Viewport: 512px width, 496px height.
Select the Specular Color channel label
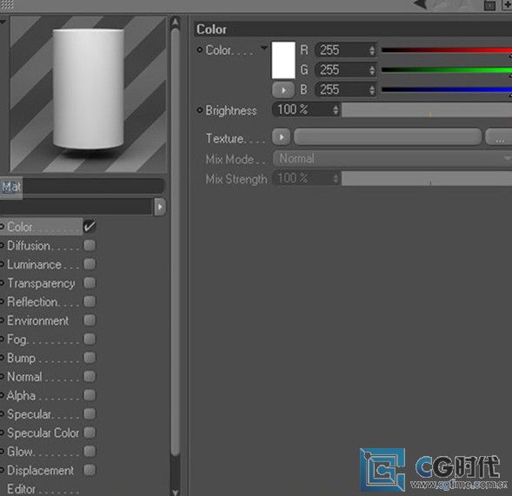click(43, 433)
